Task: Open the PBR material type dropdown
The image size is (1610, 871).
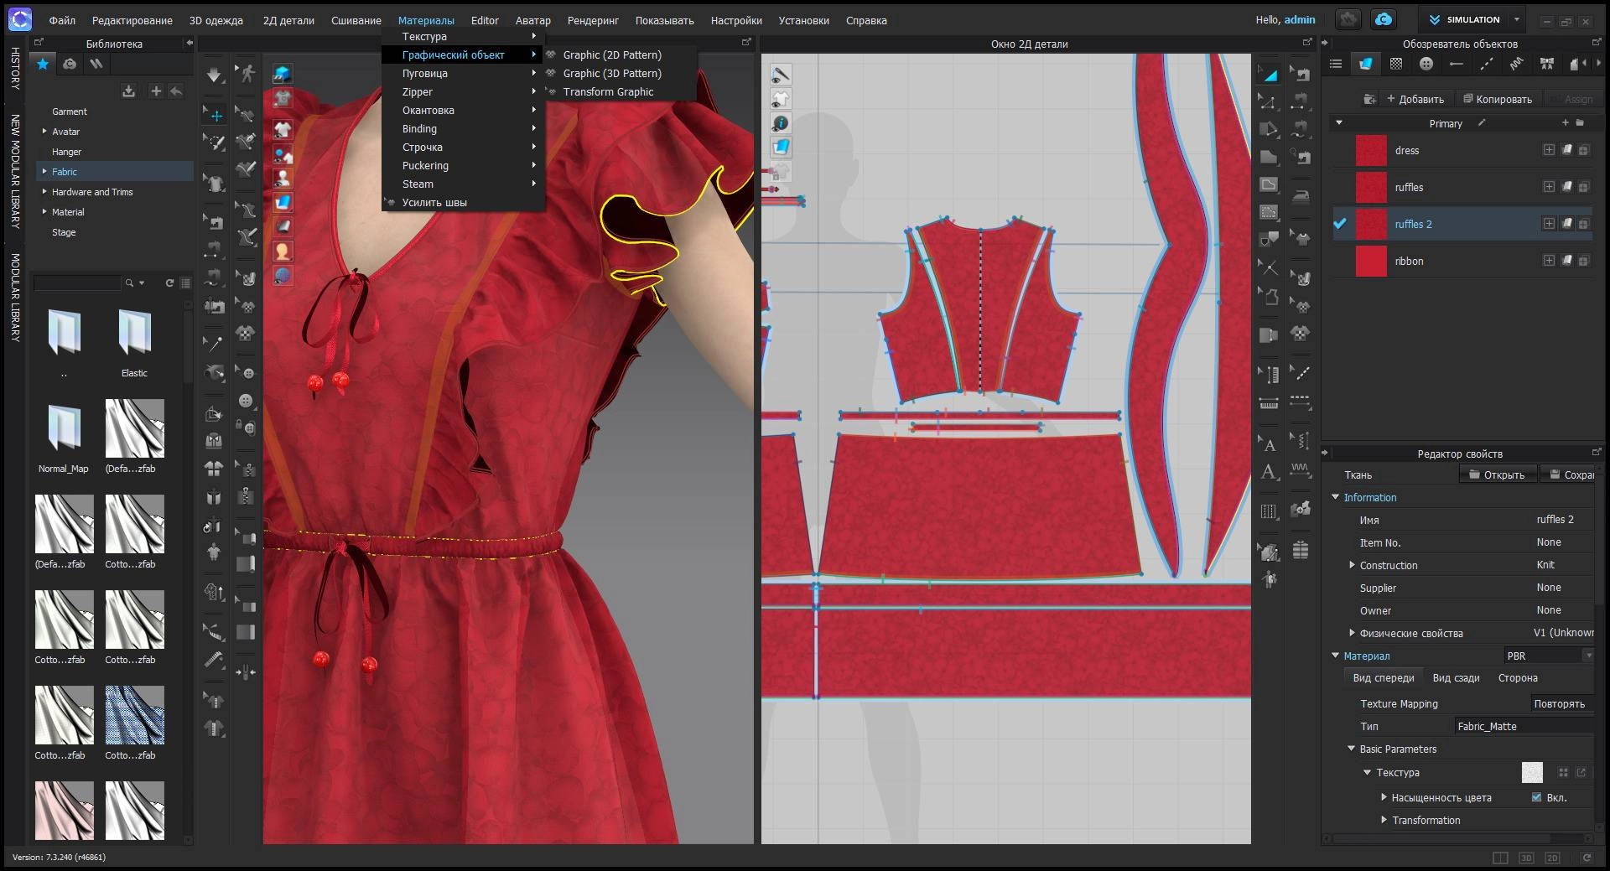Action: tap(1548, 656)
